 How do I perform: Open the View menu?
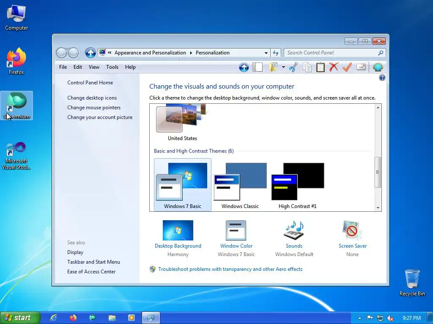[x=94, y=67]
